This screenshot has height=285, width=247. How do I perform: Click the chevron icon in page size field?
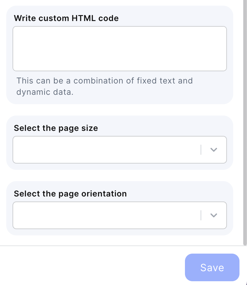coord(213,150)
